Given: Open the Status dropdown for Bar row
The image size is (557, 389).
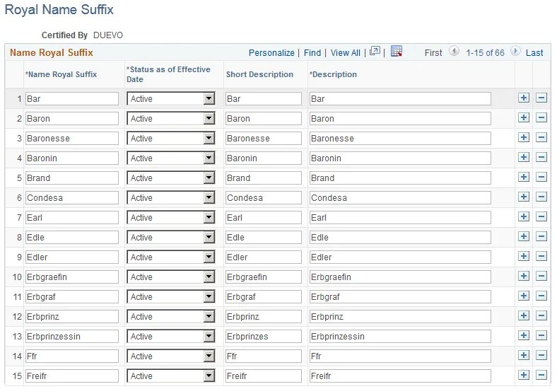Looking at the screenshot, I should coord(209,99).
